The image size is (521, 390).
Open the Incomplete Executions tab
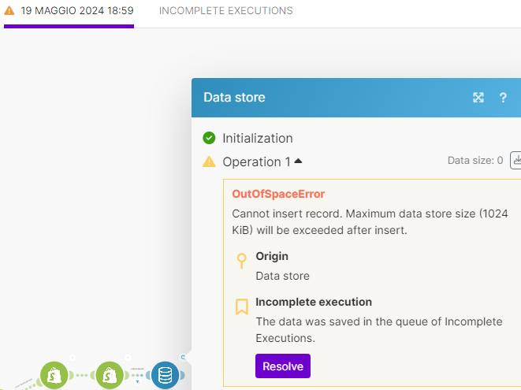pyautogui.click(x=225, y=12)
